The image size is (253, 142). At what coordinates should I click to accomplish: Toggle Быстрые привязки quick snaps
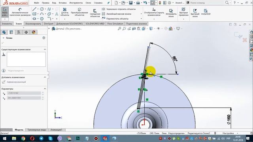pos(183,12)
